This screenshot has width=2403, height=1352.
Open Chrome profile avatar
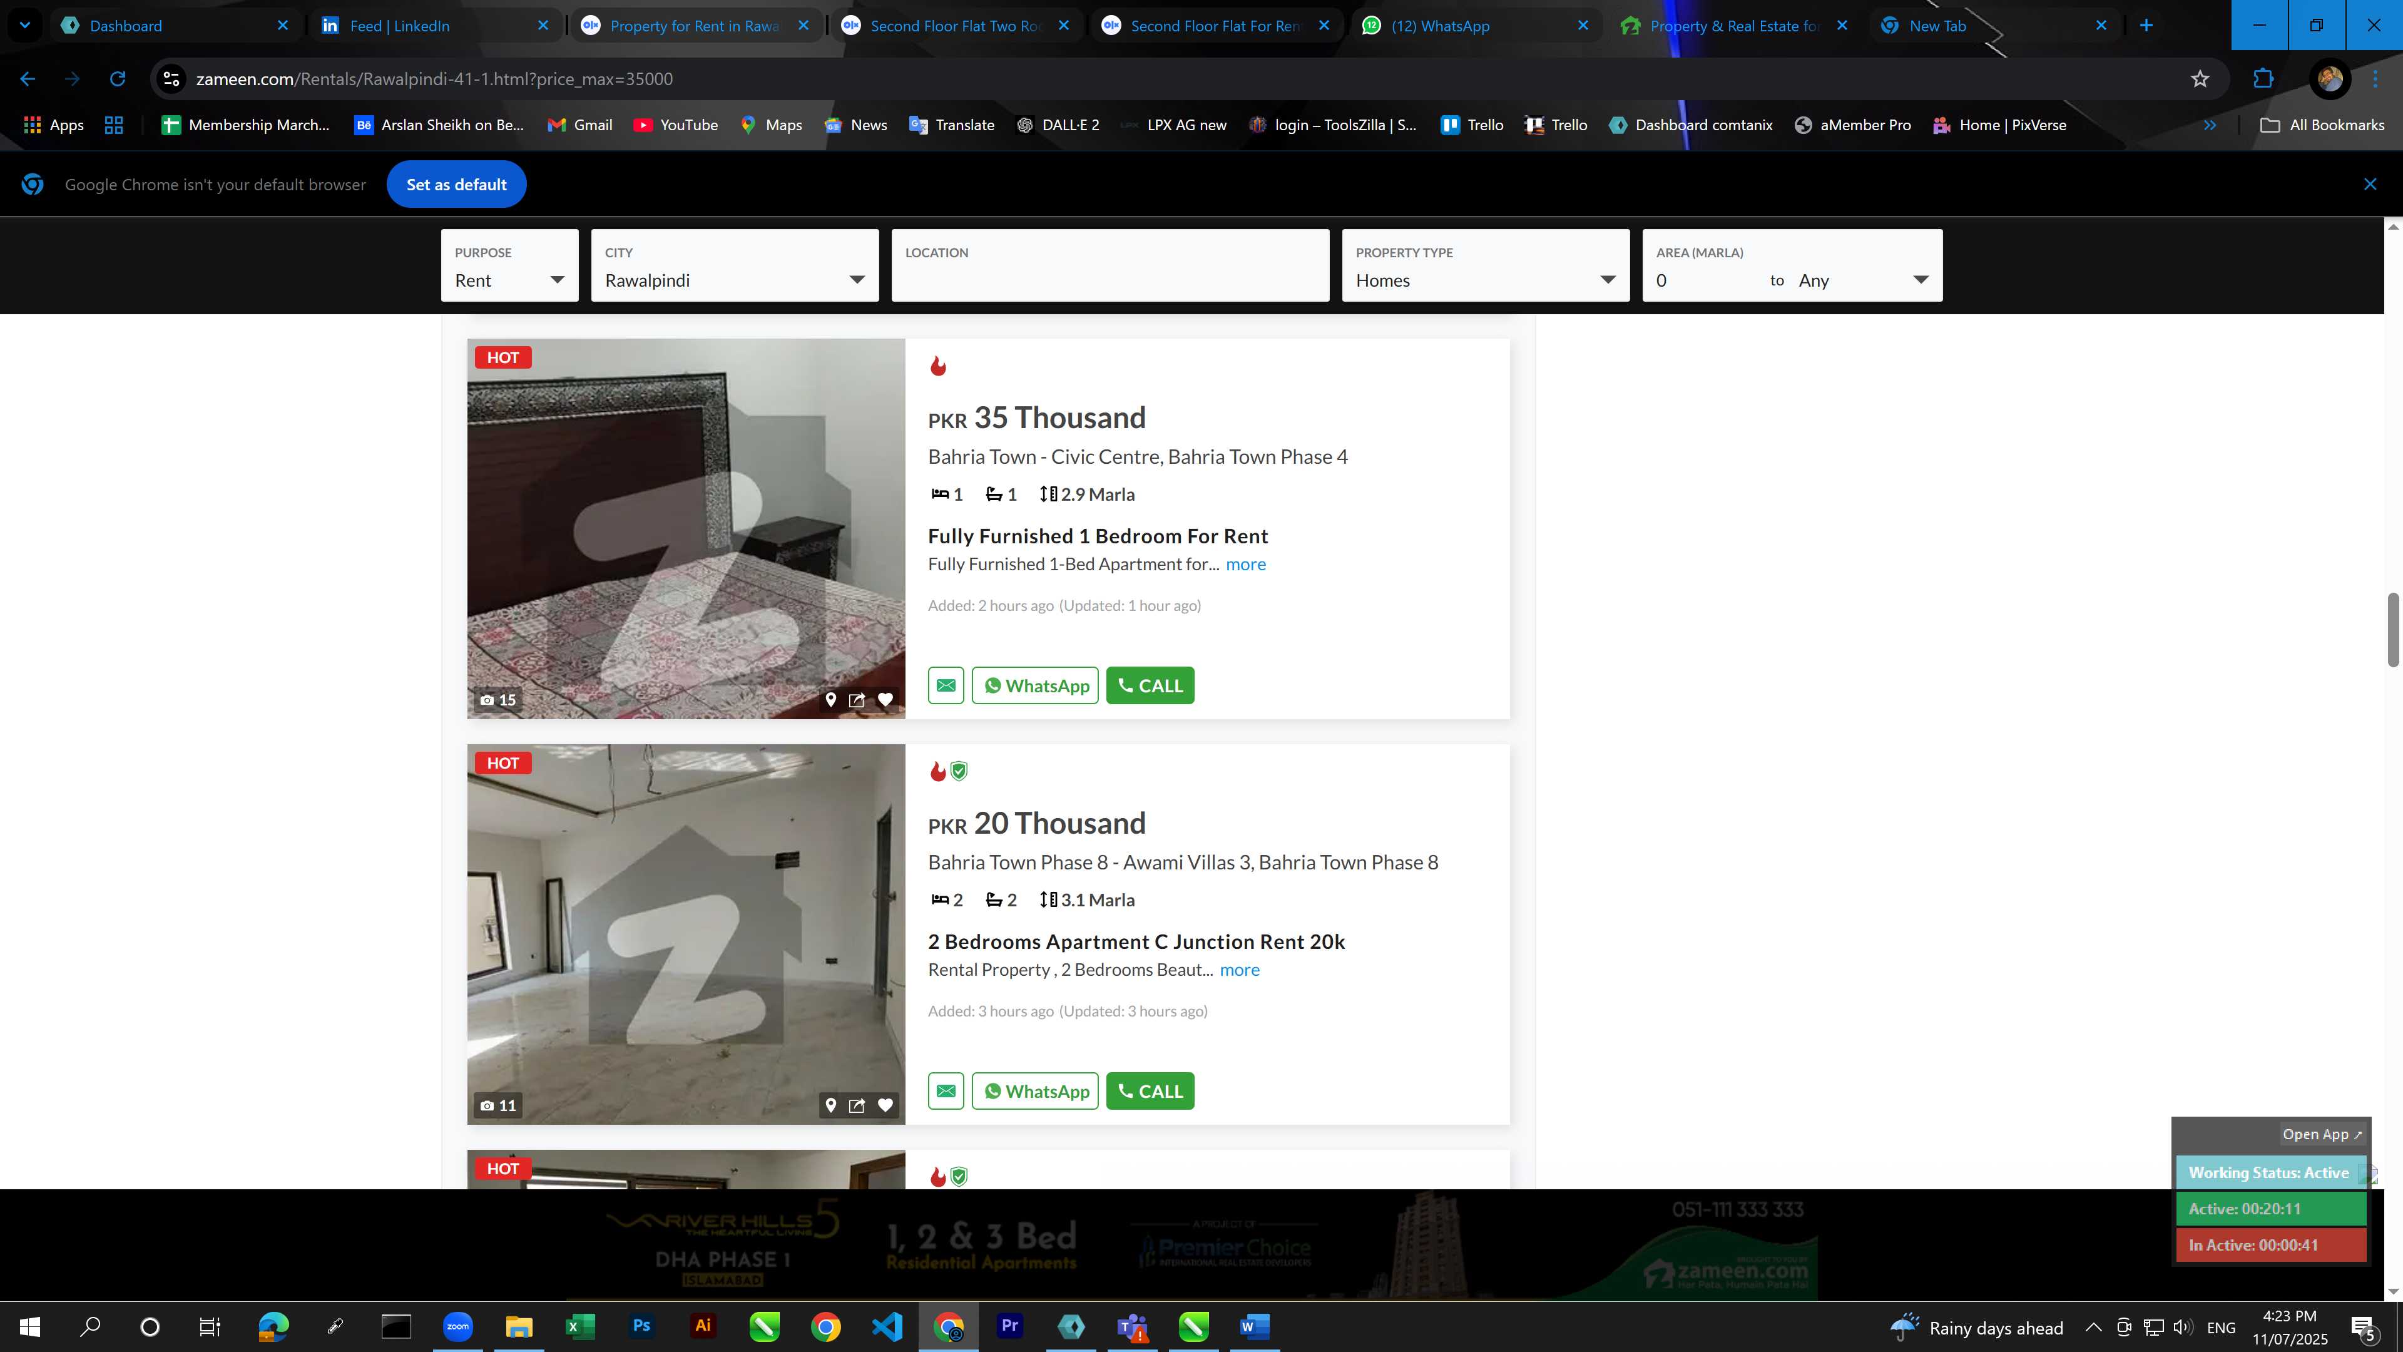pos(2329,79)
